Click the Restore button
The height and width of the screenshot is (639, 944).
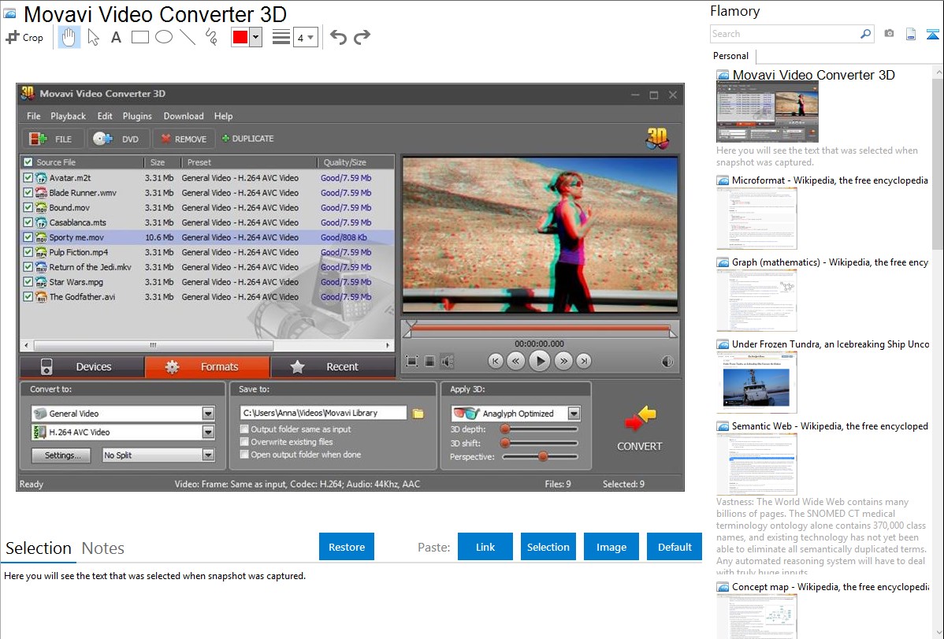coord(347,547)
